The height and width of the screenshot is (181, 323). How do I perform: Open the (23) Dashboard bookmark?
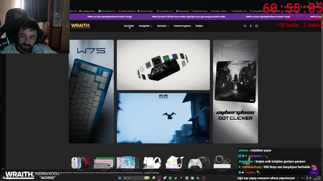click(107, 11)
